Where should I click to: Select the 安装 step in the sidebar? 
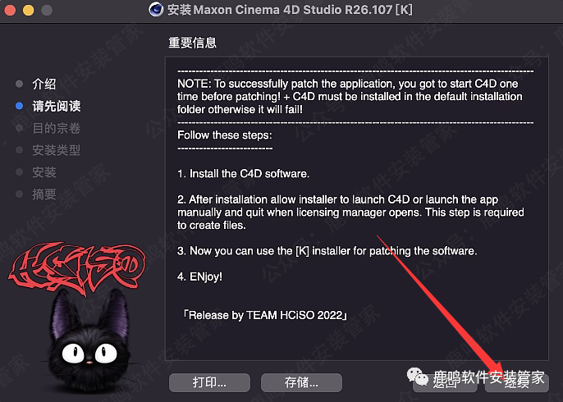44,172
